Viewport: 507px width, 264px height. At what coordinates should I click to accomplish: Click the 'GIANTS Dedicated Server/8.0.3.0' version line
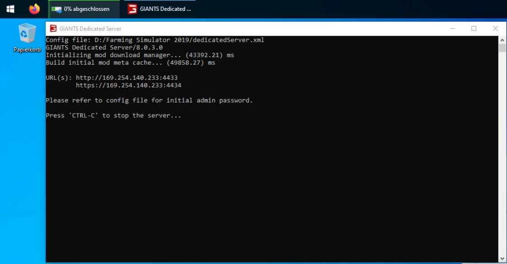click(x=104, y=47)
